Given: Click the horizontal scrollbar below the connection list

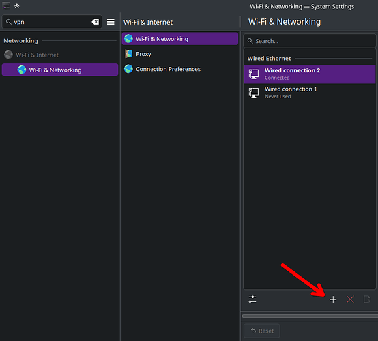Looking at the screenshot, I should 310,316.
